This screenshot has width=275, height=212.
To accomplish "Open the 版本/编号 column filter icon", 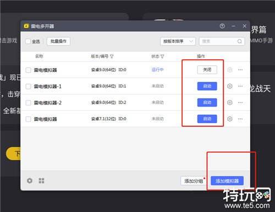I will 112,56.
